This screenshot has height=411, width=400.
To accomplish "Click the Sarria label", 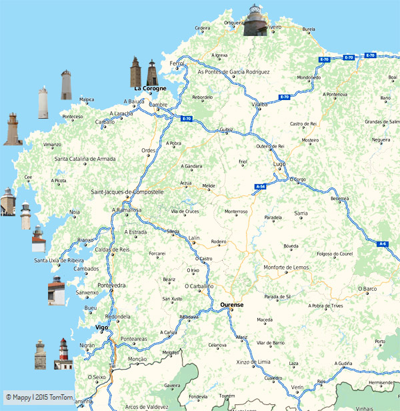I will tap(301, 213).
